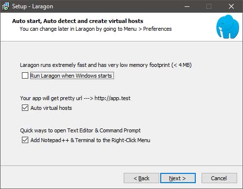243x189 pixels.
Task: Close the Setup - Laragon window
Action: pyautogui.click(x=231, y=6)
